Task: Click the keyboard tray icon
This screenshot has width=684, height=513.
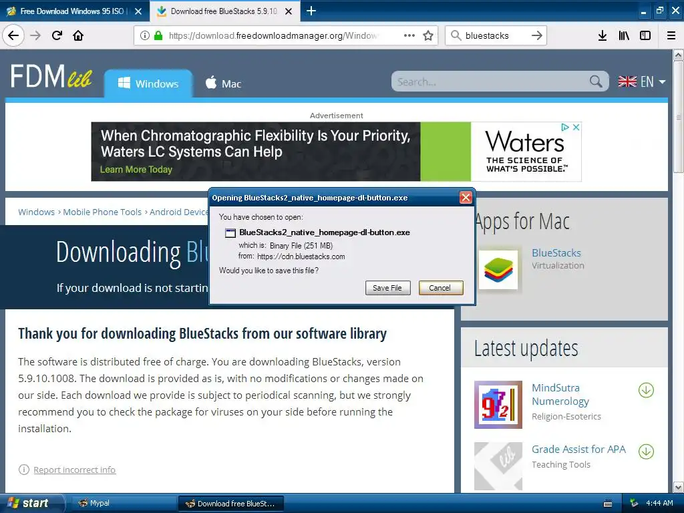Action: (x=608, y=504)
